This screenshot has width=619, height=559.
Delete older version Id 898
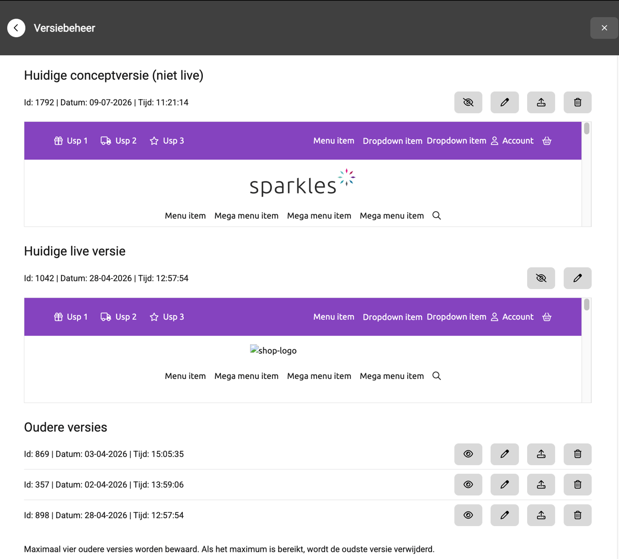(578, 515)
